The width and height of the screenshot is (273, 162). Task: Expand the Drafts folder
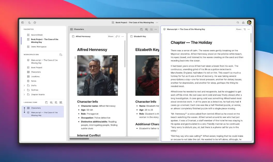(24, 86)
